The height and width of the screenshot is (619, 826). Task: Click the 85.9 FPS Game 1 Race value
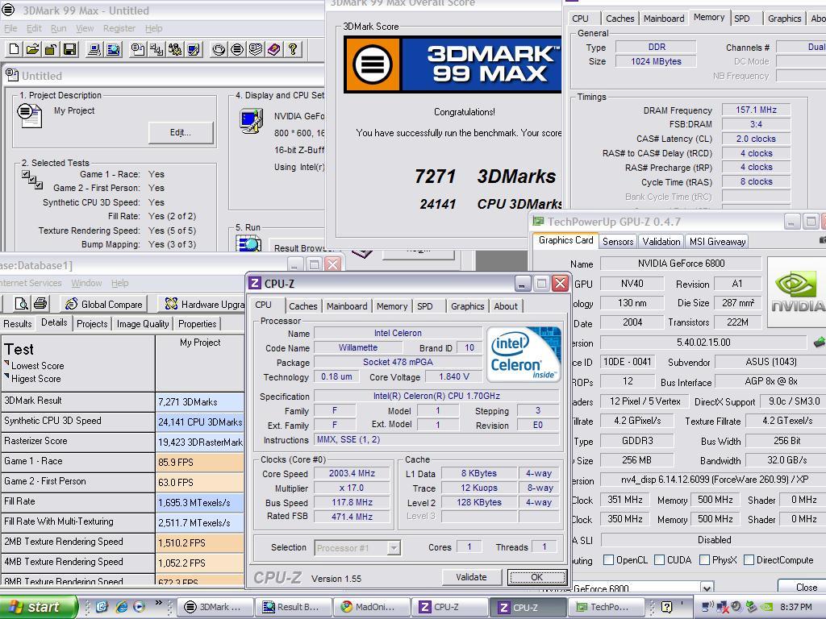click(200, 462)
